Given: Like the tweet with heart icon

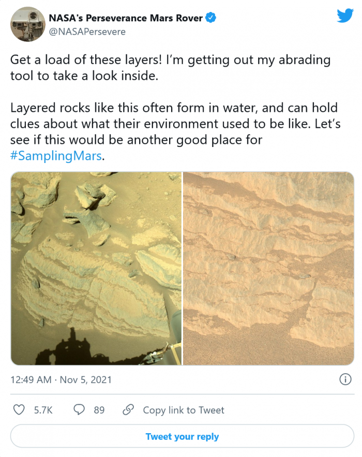Looking at the screenshot, I should click(x=19, y=410).
